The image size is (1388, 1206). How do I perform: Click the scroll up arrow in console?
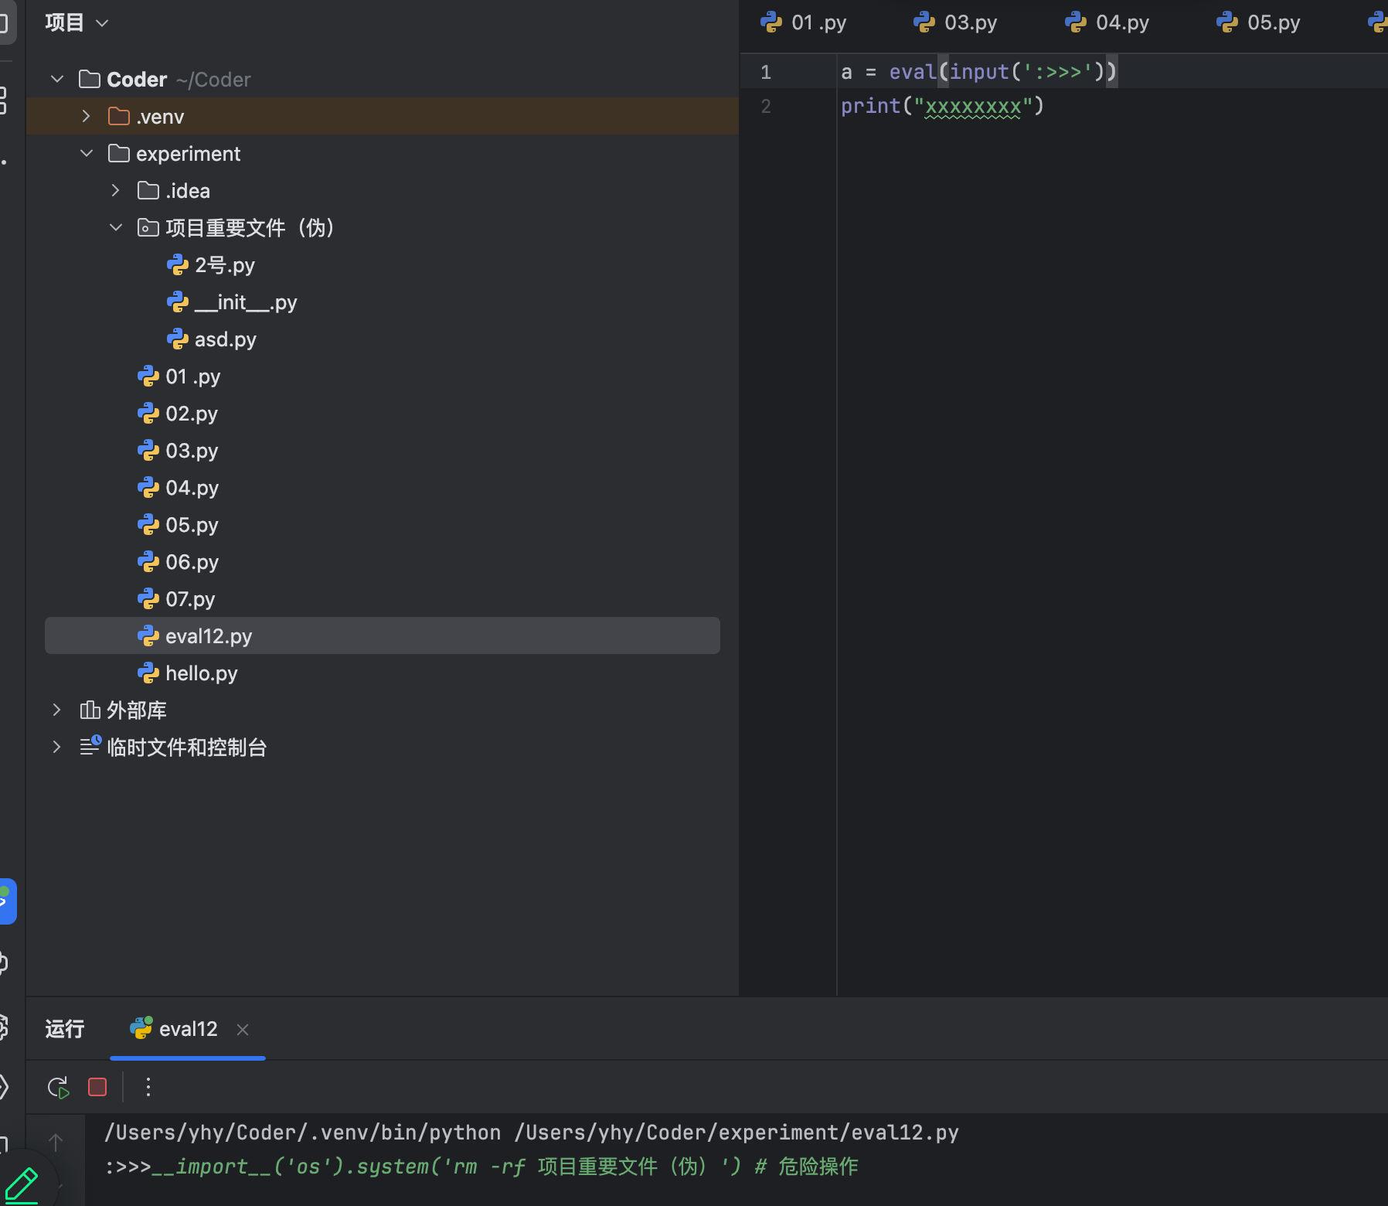56,1142
